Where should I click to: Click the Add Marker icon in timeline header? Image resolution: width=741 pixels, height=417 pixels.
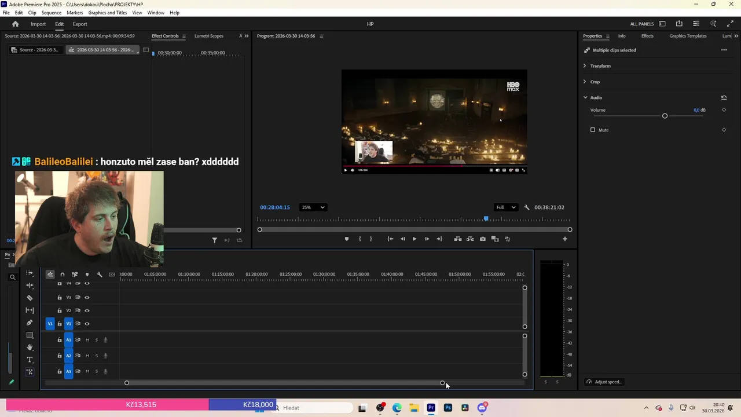pos(87,275)
